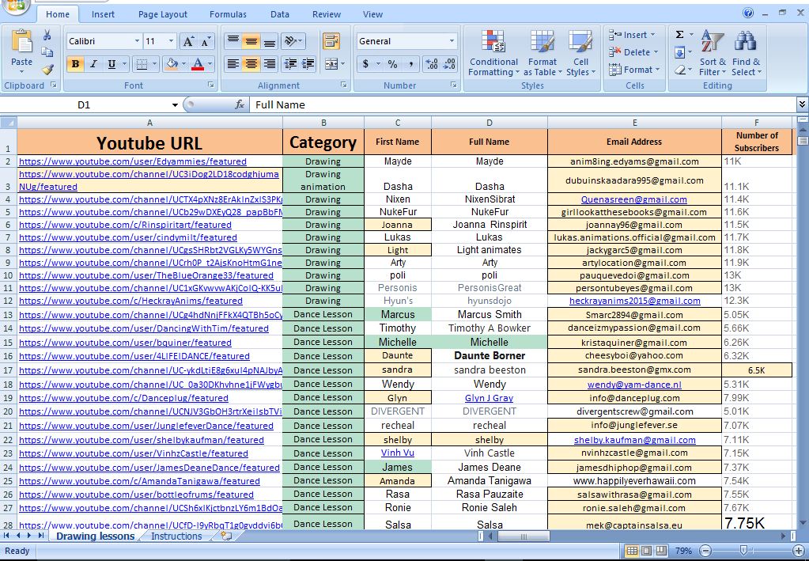This screenshot has width=809, height=561.
Task: Open the Find & Select menu
Action: [x=746, y=54]
